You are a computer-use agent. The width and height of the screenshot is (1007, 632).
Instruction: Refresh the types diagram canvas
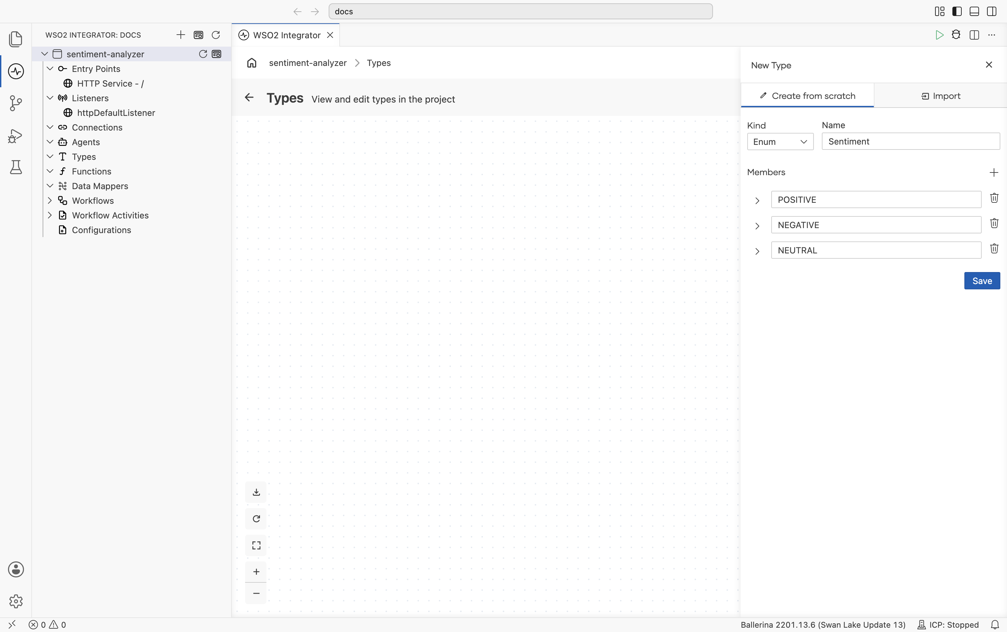[256, 519]
